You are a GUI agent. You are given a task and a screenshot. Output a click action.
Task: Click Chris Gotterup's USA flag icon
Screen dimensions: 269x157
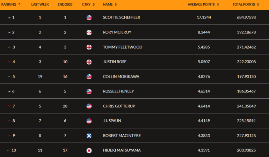point(89,106)
